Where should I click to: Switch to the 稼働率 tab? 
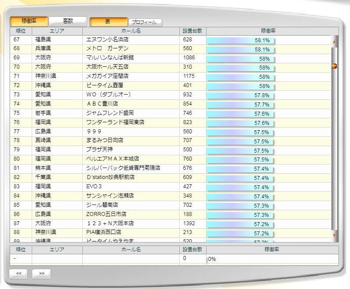29,21
